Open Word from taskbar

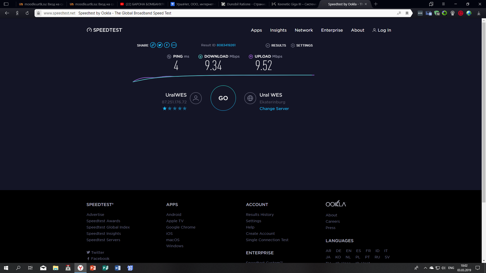click(118, 268)
